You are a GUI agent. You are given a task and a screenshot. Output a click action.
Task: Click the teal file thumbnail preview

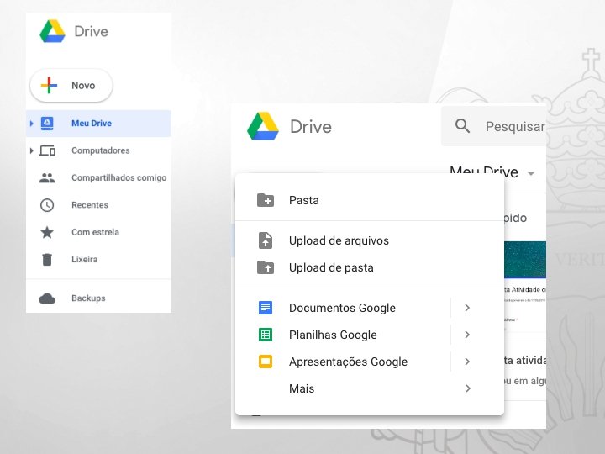(525, 260)
